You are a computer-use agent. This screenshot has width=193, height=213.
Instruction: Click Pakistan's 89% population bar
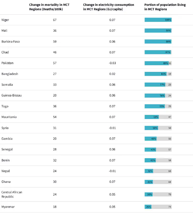point(157,63)
